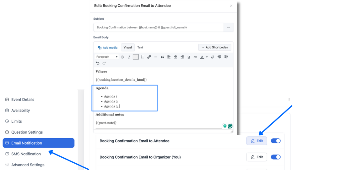Expand Add Shortcodes dropdown
Screen dimensions: 343x179
(215, 47)
